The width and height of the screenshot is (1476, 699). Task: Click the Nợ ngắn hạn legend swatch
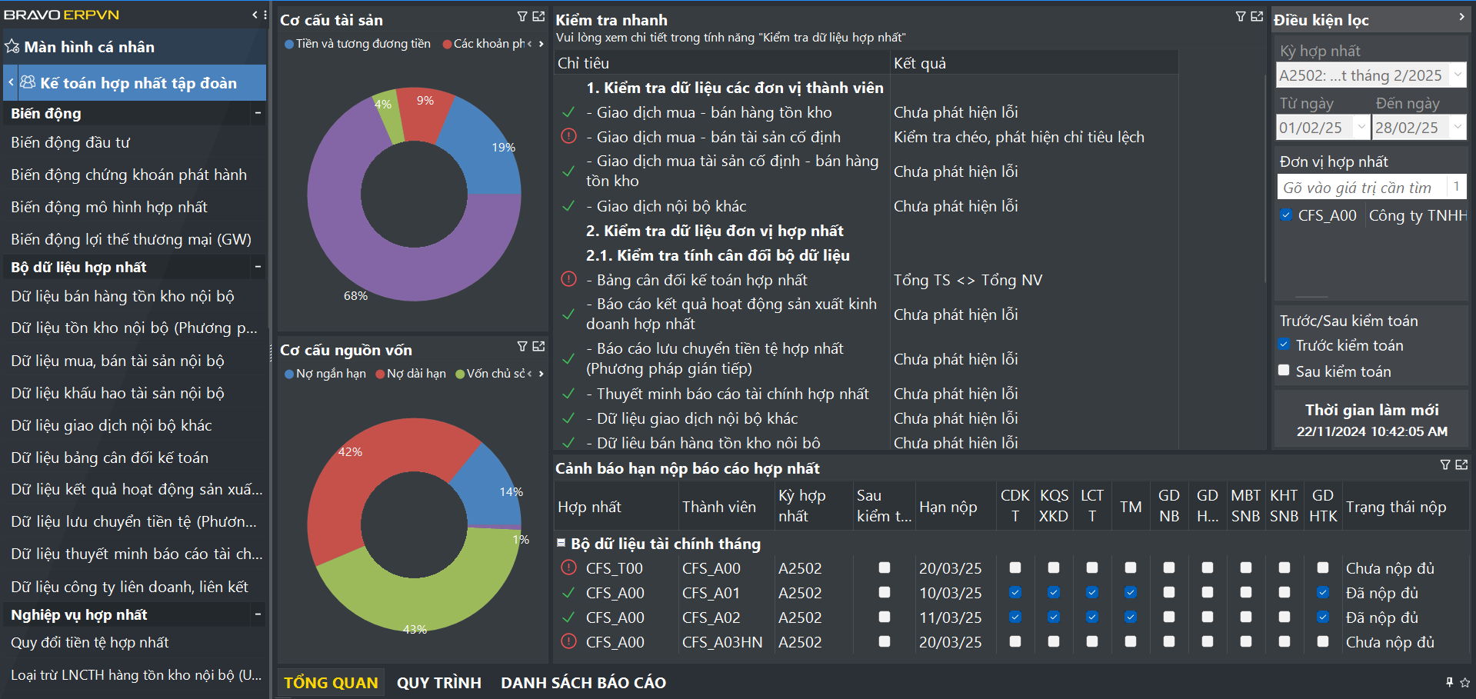(x=289, y=374)
